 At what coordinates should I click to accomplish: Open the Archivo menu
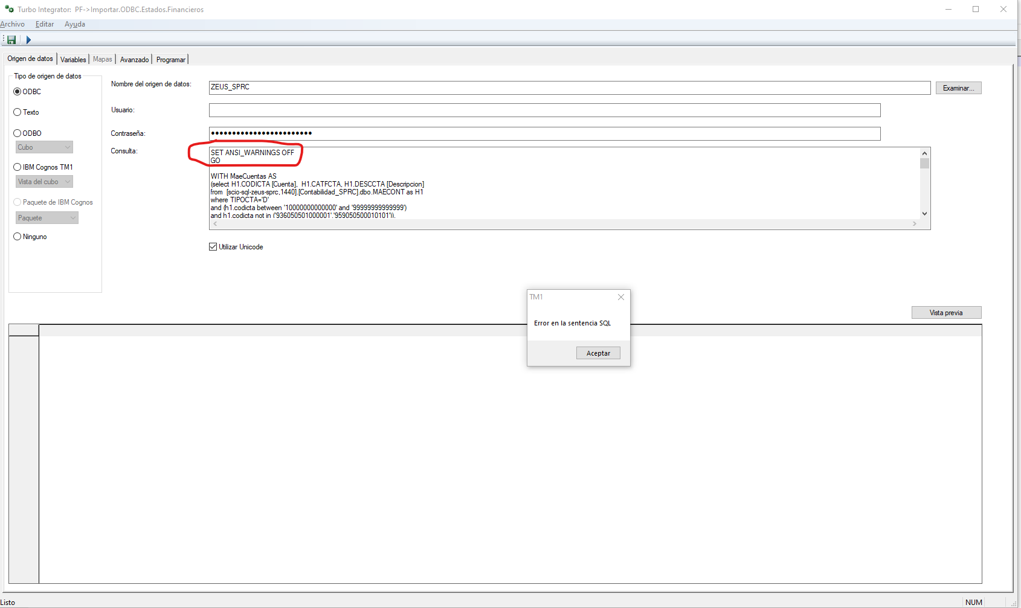tap(12, 24)
